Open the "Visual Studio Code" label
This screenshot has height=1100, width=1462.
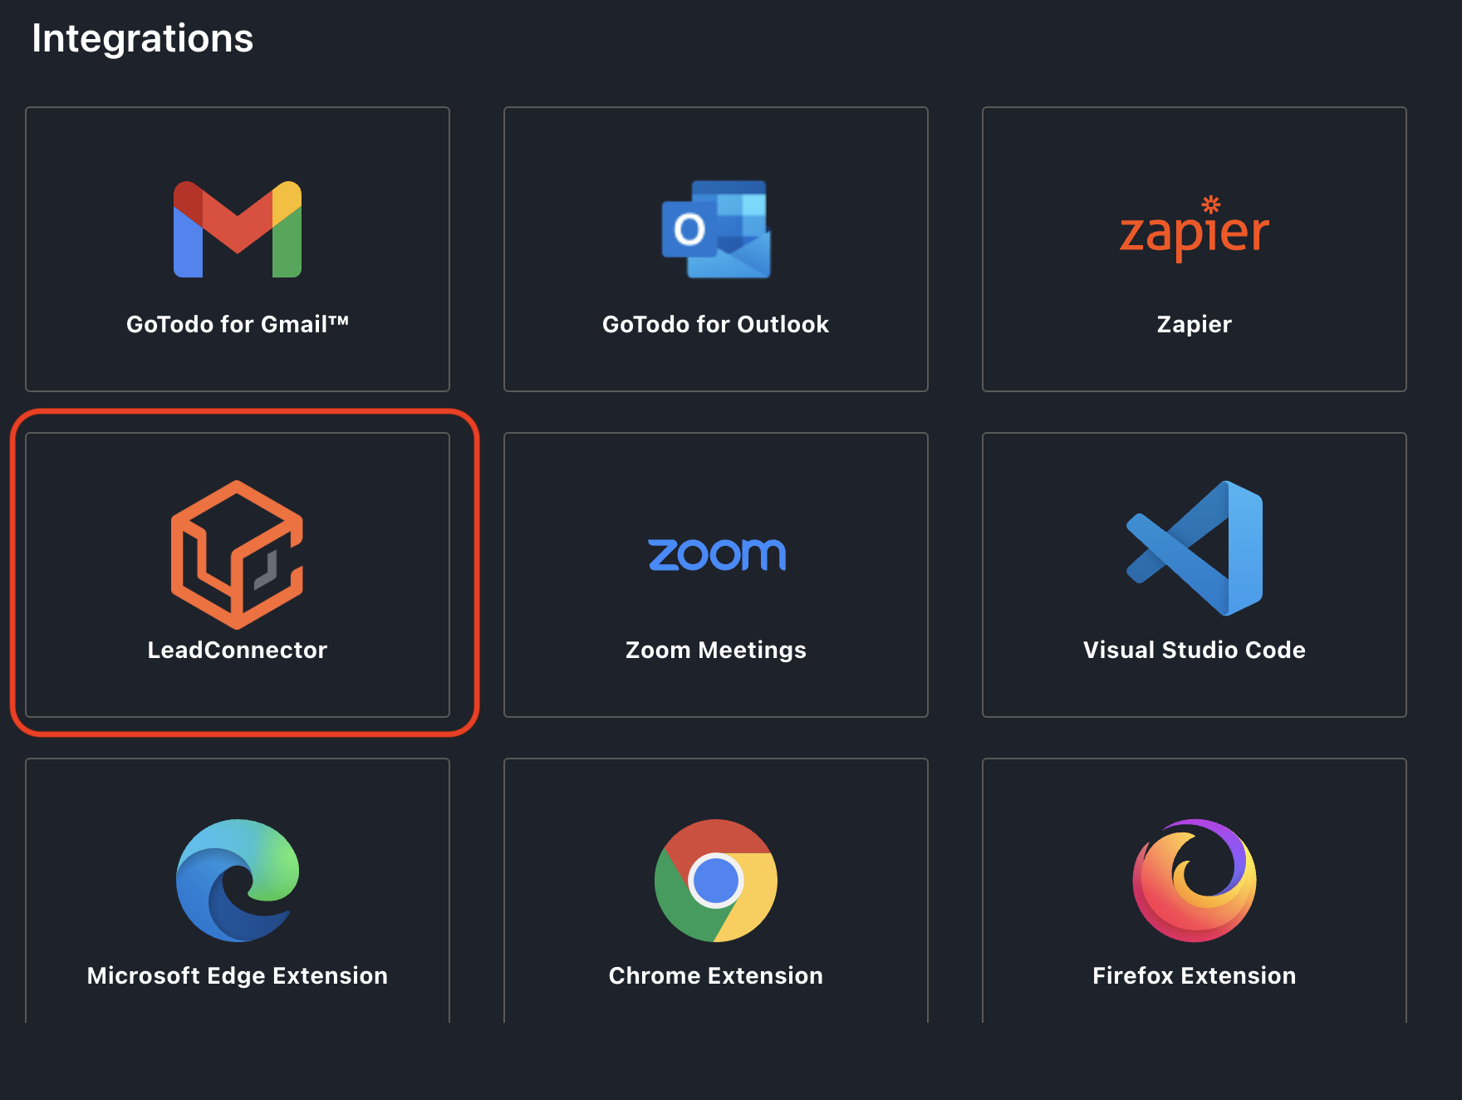(1194, 650)
